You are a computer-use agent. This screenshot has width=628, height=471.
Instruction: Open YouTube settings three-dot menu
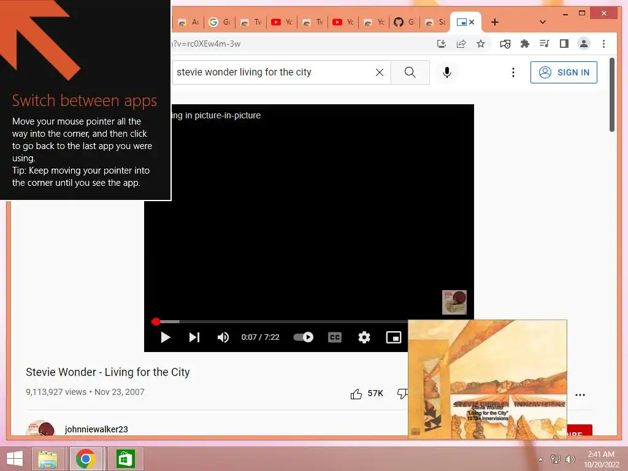513,72
